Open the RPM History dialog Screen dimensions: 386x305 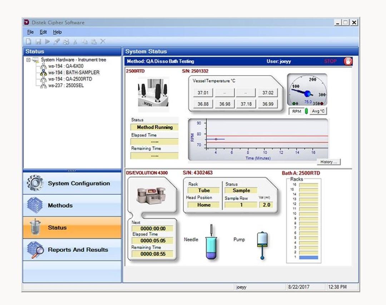click(x=329, y=161)
